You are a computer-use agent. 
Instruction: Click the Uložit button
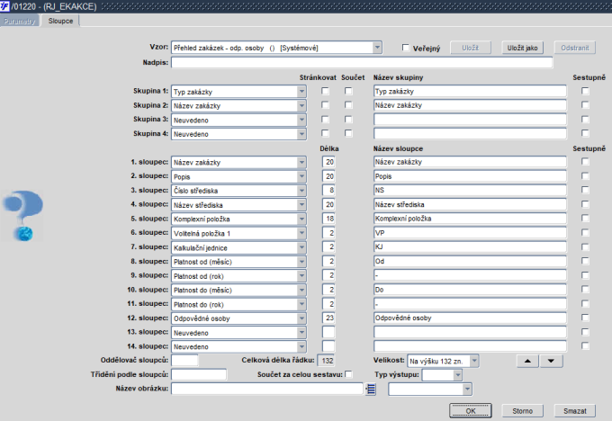tap(471, 48)
